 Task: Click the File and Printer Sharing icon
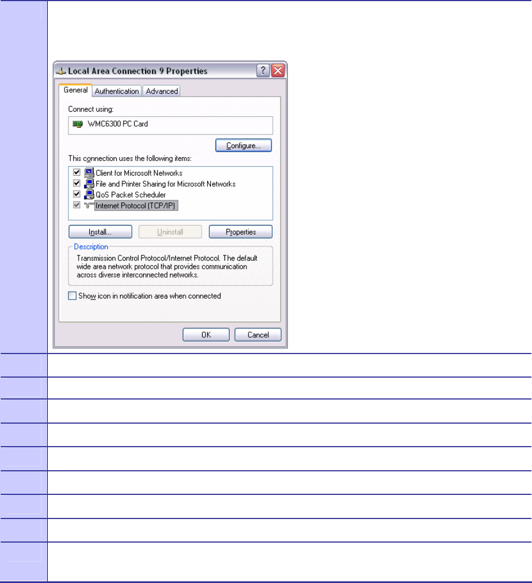(89, 183)
